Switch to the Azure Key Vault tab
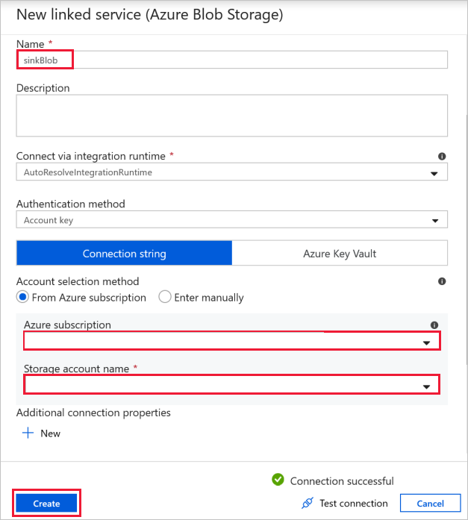This screenshot has height=520, width=468. (340, 254)
